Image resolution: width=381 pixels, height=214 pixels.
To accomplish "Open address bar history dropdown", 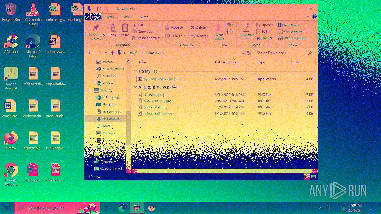I will click(243, 53).
